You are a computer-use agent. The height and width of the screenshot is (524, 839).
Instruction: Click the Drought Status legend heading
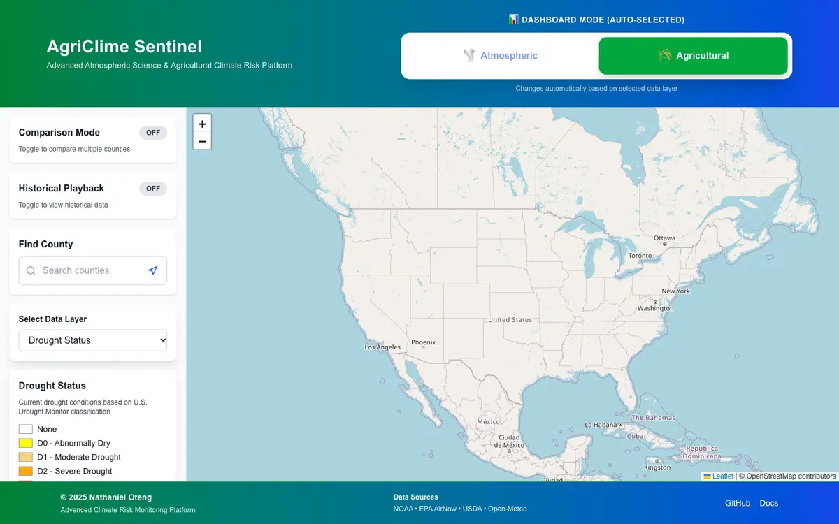[52, 386]
